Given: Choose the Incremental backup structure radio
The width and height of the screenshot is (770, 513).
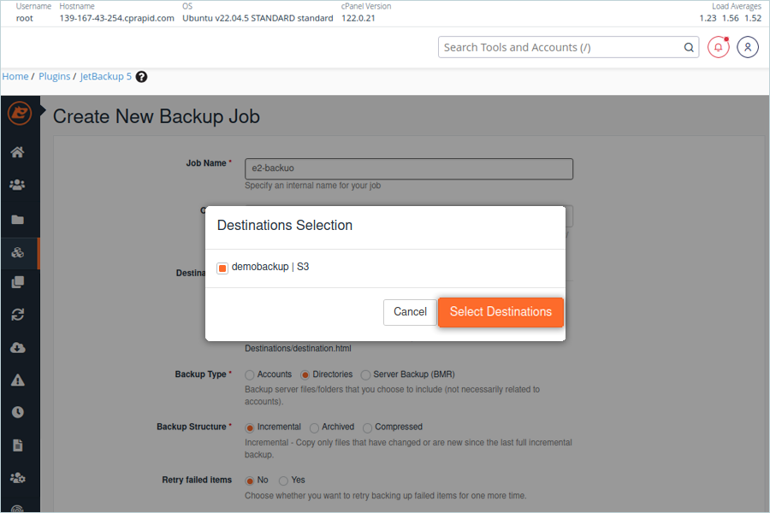Looking at the screenshot, I should (x=250, y=427).
